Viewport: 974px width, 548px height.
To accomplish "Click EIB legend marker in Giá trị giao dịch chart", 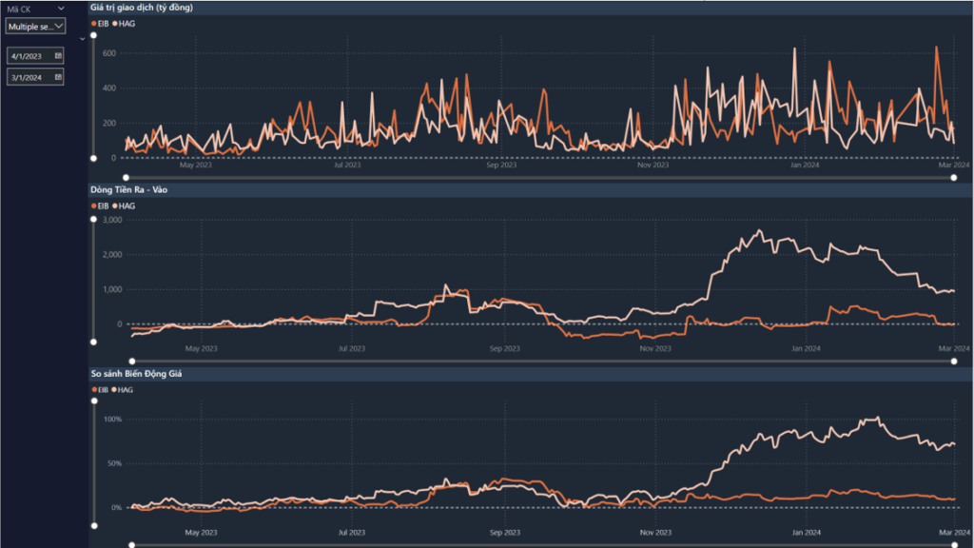I will coord(94,23).
